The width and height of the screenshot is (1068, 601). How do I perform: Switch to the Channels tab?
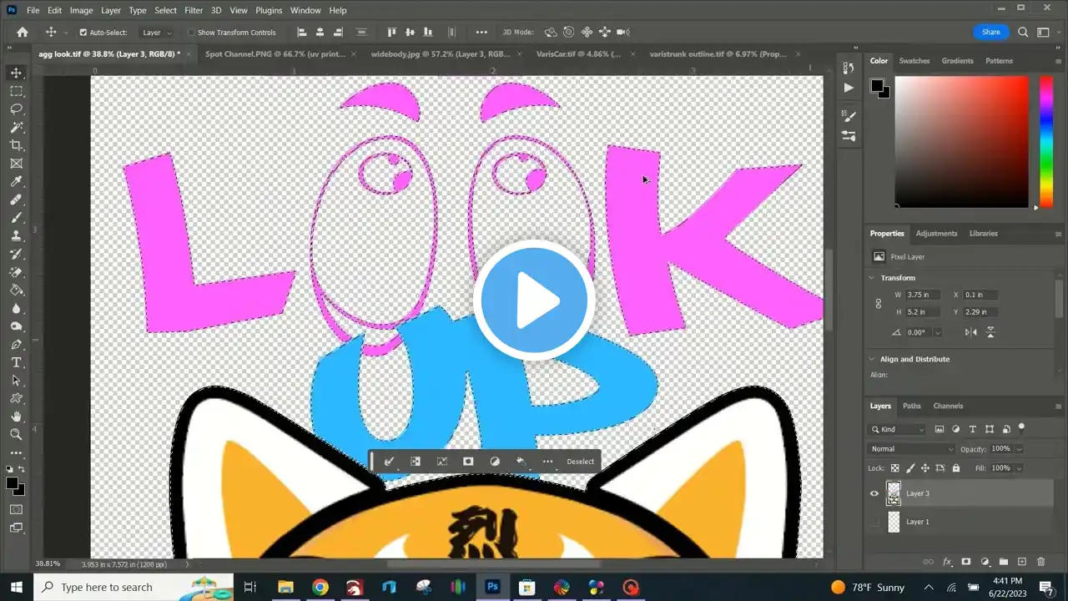click(x=948, y=406)
